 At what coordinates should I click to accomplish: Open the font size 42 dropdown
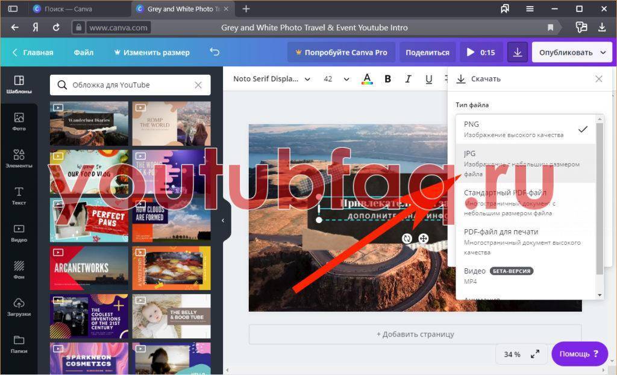[x=336, y=79]
